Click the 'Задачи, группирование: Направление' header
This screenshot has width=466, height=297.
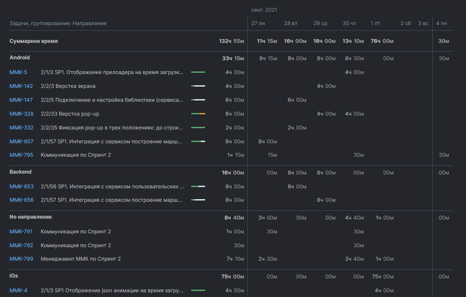(x=58, y=23)
